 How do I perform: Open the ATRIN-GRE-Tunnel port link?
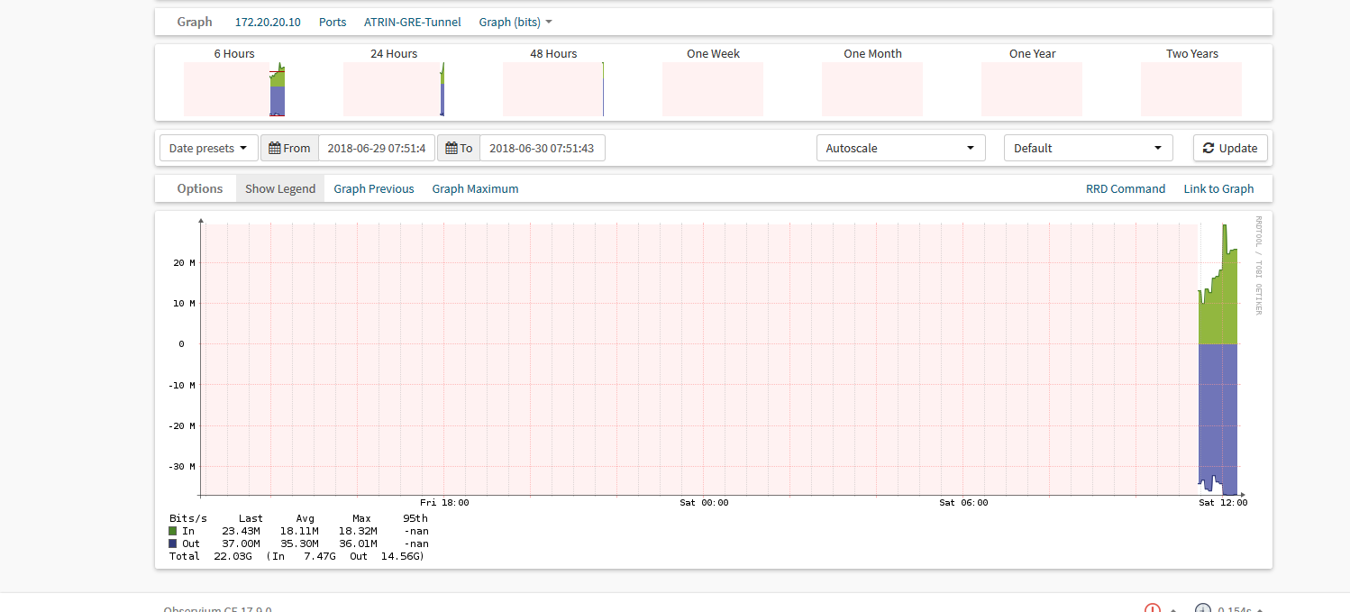(x=412, y=22)
